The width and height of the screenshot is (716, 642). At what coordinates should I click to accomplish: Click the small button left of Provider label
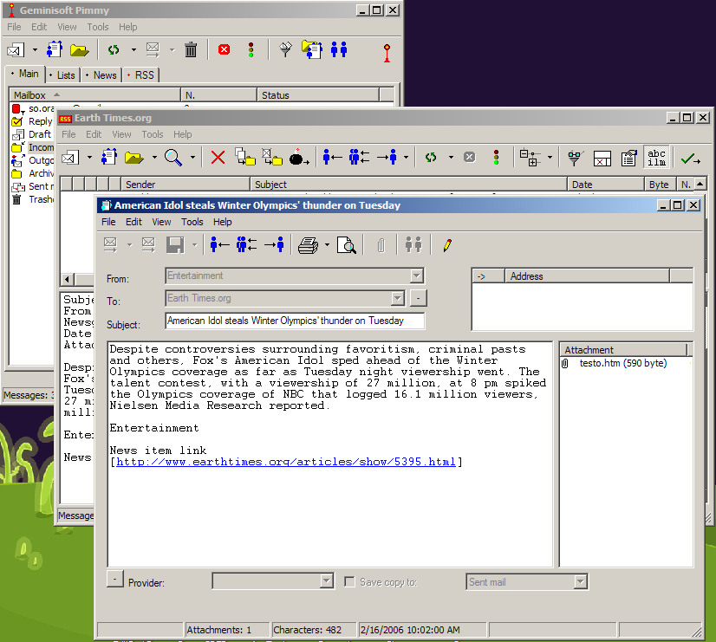point(115,579)
